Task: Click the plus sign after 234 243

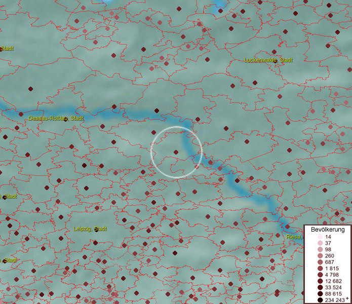Action: pyautogui.click(x=347, y=298)
